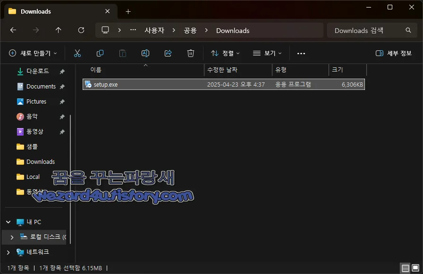Unpin Documents using its pin icon

click(62, 87)
